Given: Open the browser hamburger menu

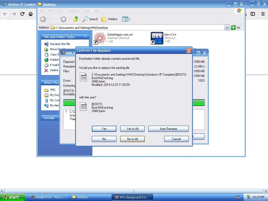Looking at the screenshot, I should [263, 14].
